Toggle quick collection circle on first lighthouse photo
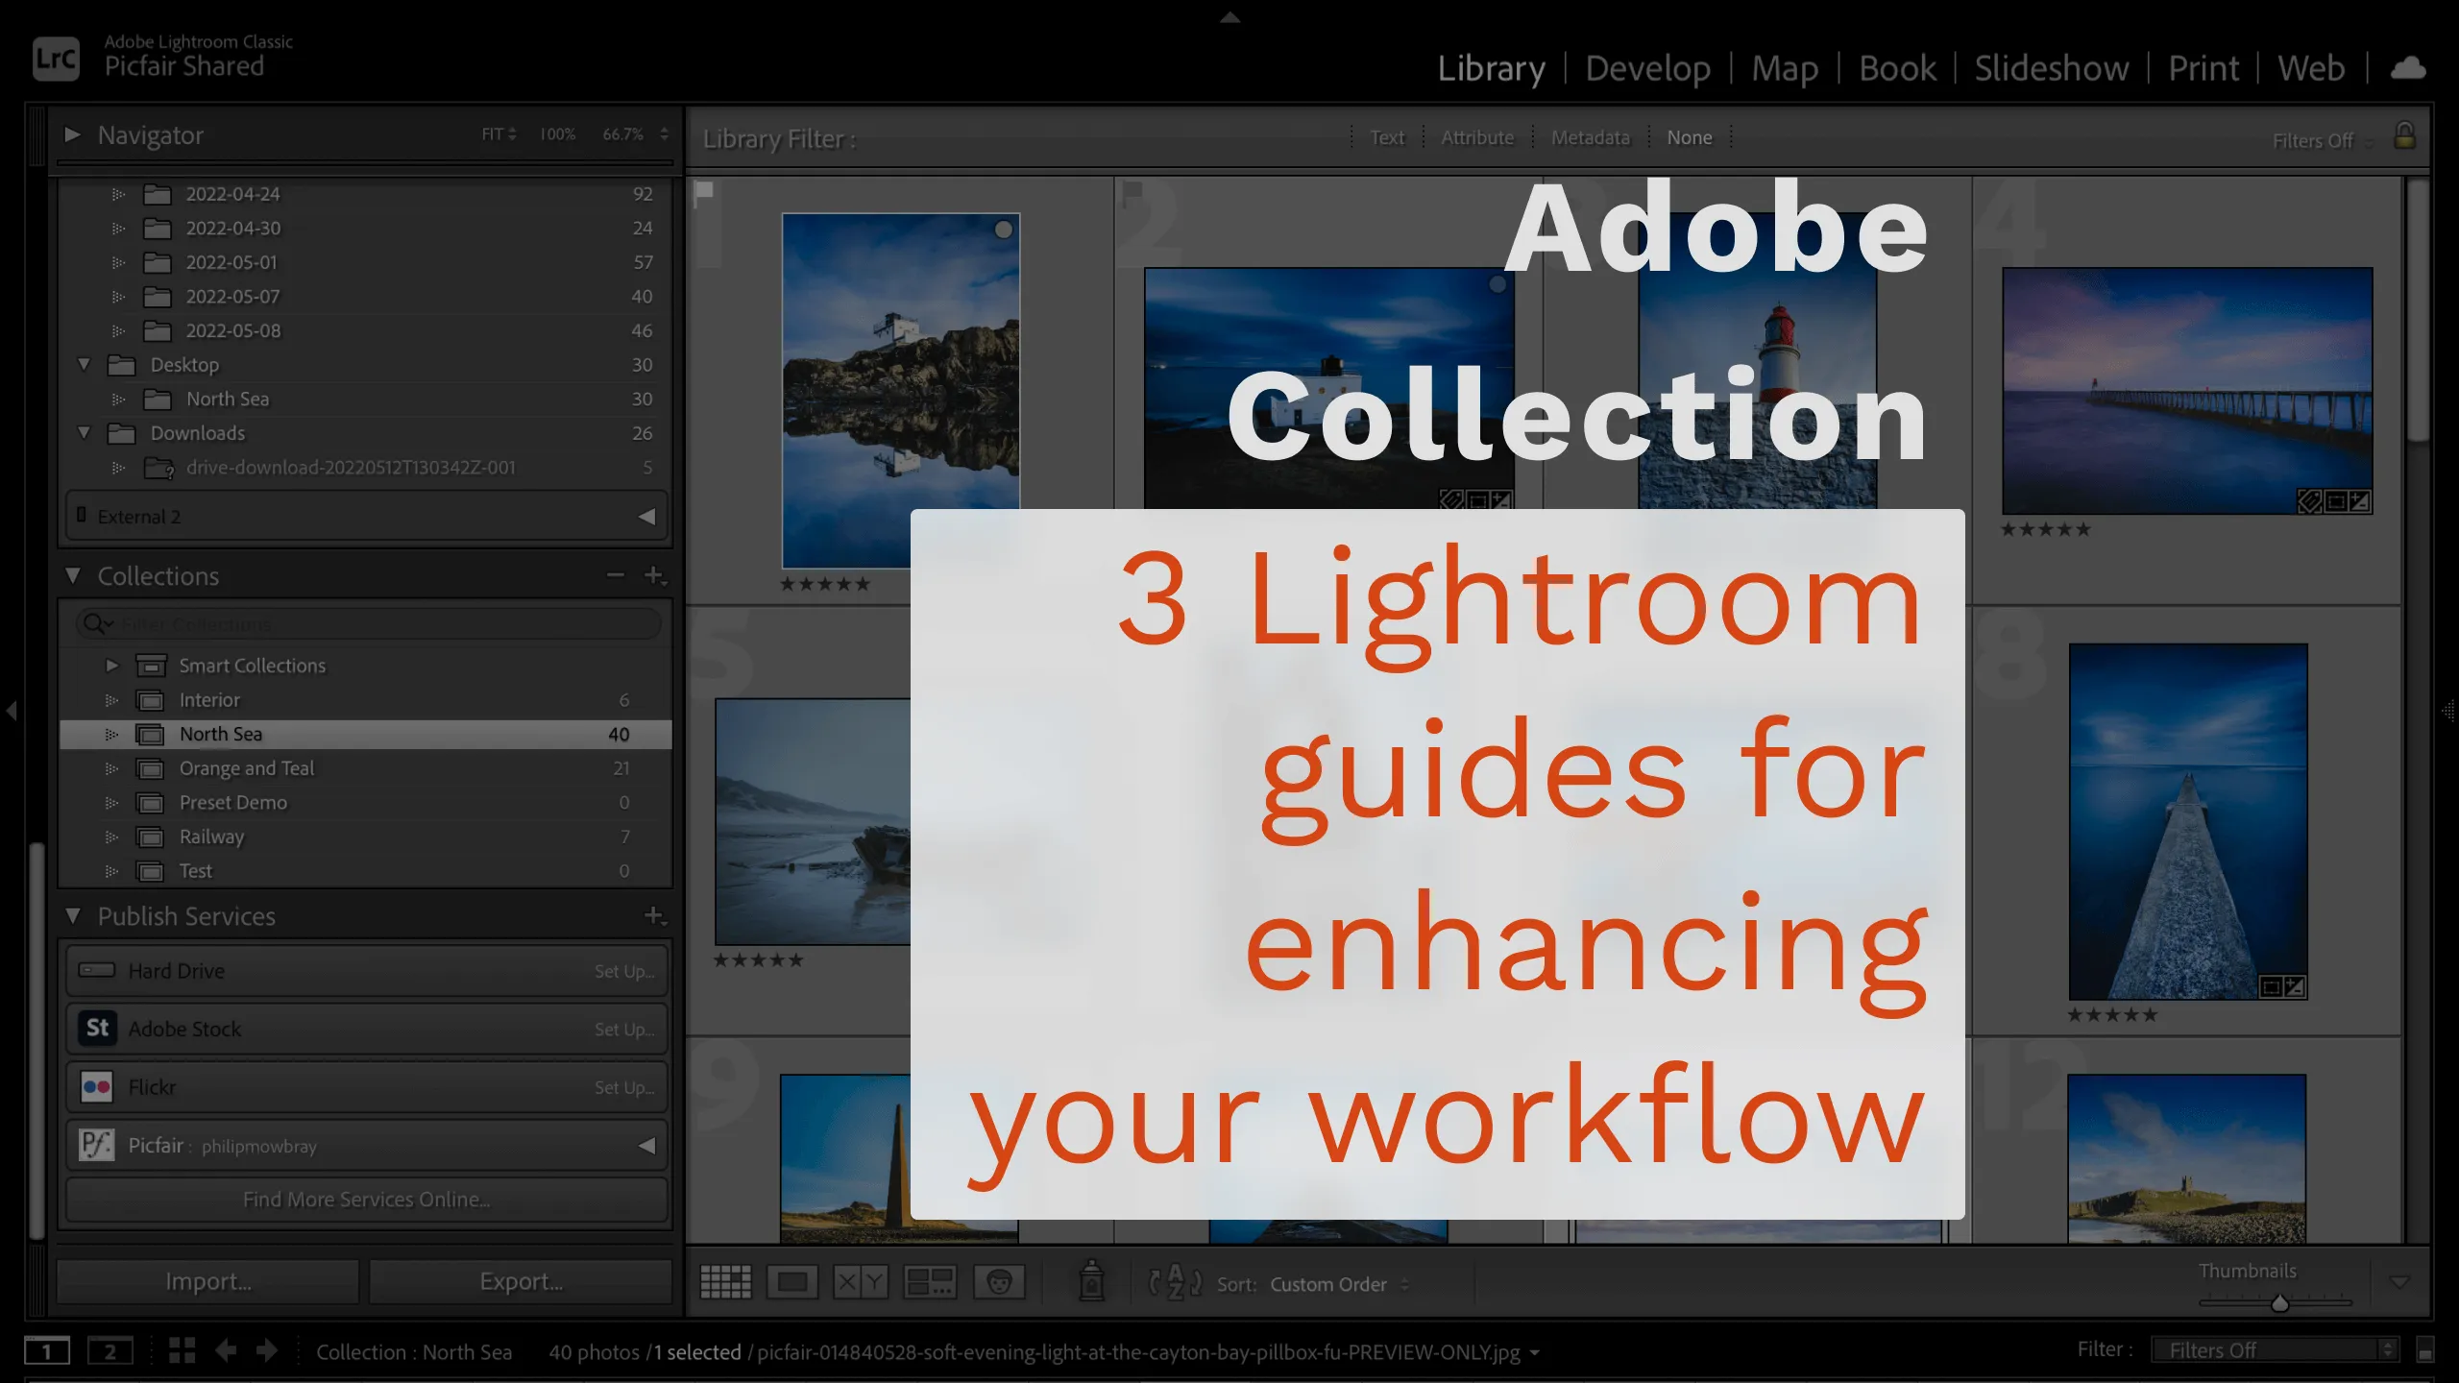2459x1383 pixels. pyautogui.click(x=1004, y=230)
